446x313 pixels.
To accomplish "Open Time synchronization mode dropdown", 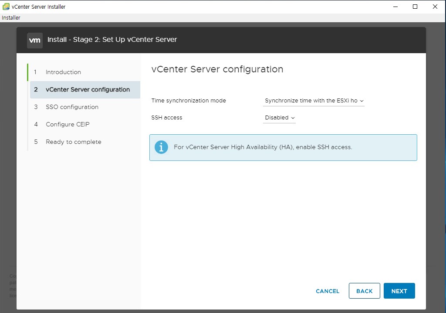I will (x=314, y=101).
